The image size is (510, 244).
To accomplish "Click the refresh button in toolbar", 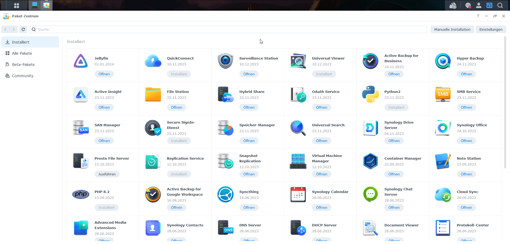I will (23, 29).
